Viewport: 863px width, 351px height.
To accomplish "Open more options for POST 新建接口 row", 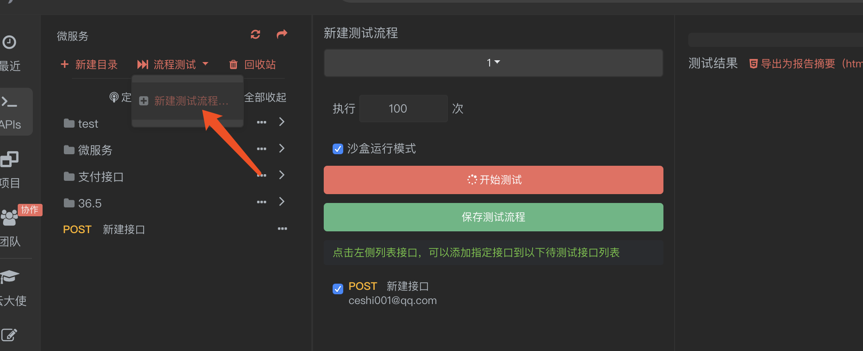I will pyautogui.click(x=282, y=229).
